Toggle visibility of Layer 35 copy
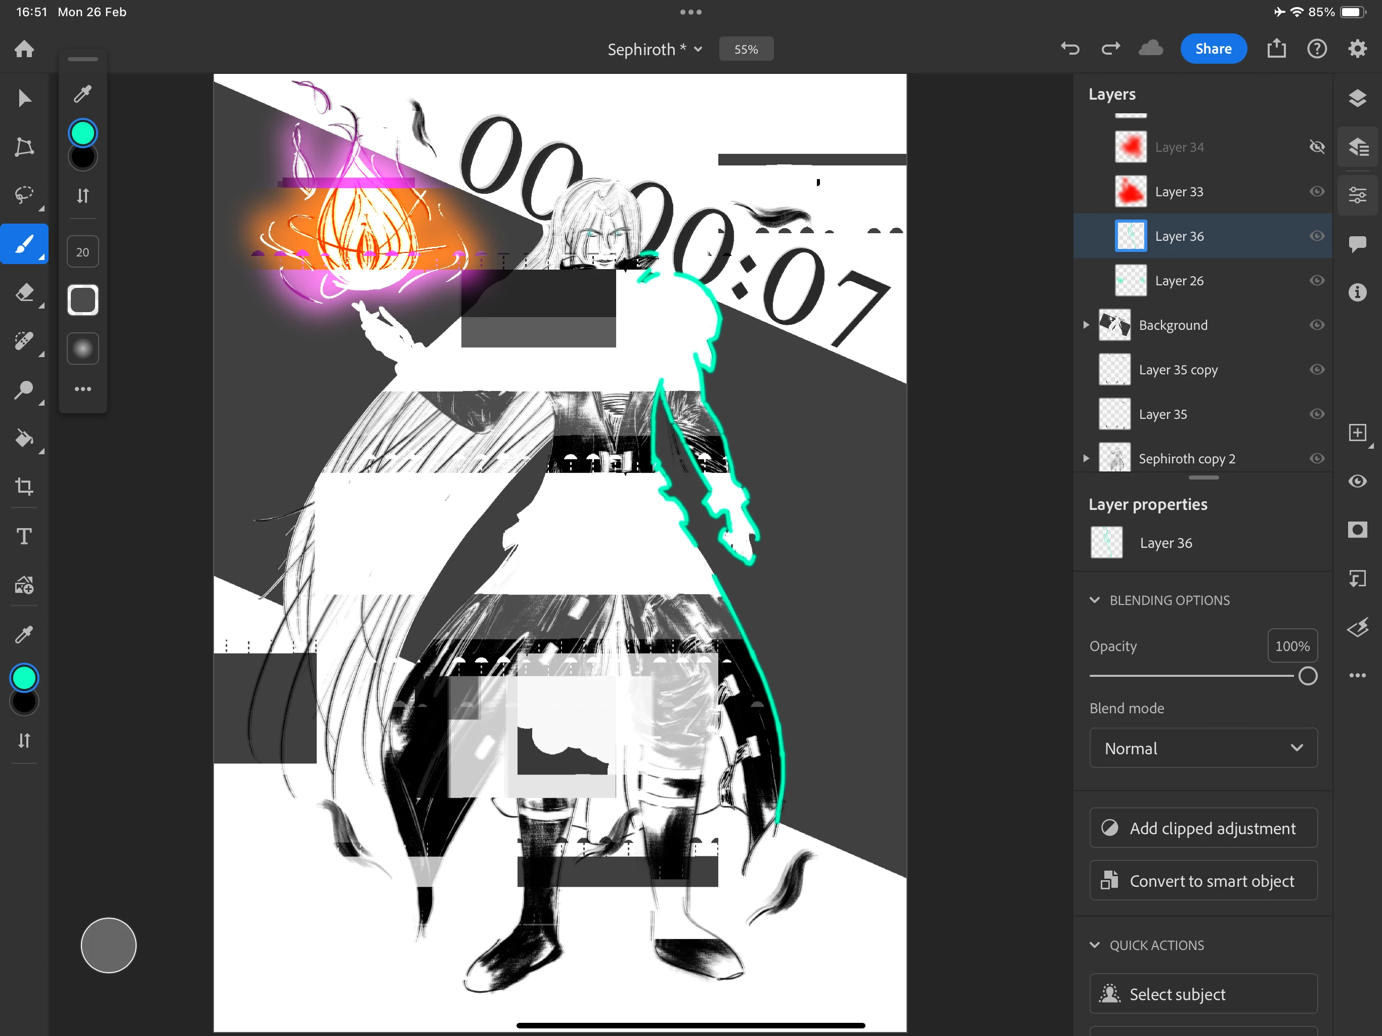 click(x=1316, y=370)
